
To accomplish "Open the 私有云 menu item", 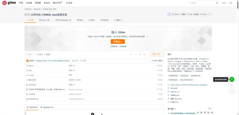I will (x=47, y=3).
